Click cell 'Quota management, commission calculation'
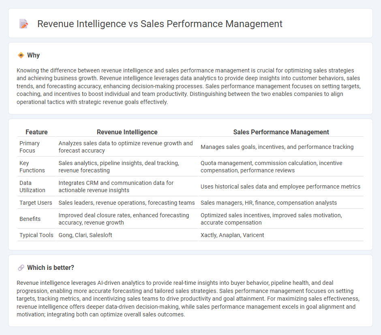Image resolution: width=381 pixels, height=335 pixels. (x=281, y=167)
